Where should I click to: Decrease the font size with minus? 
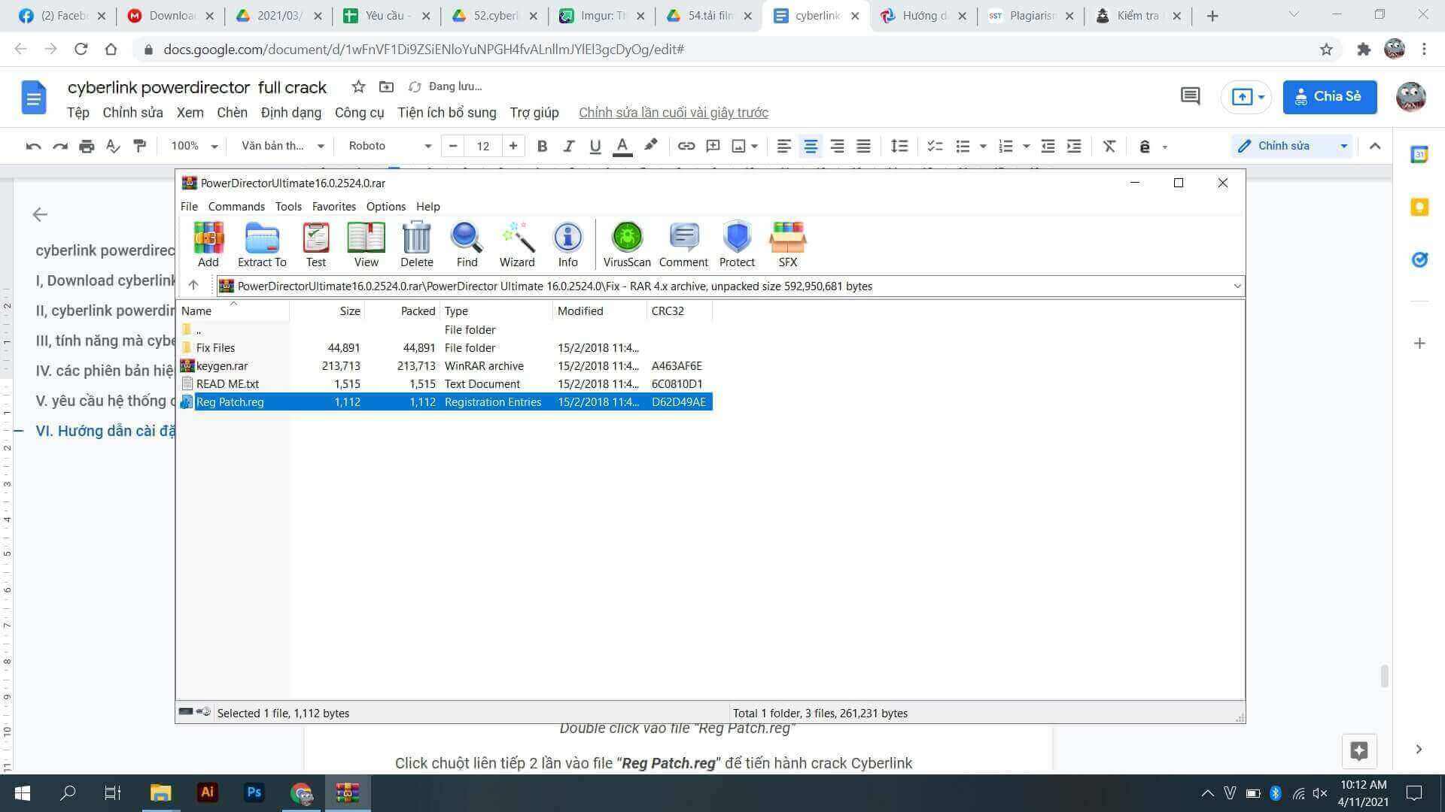click(x=452, y=146)
